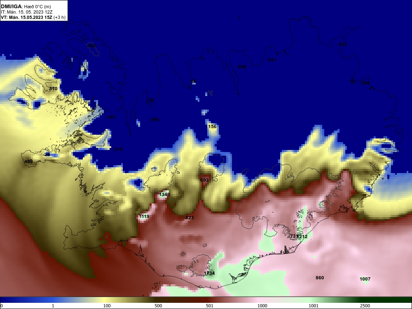
Task: Click the map value 823
Action: pyautogui.click(x=190, y=218)
